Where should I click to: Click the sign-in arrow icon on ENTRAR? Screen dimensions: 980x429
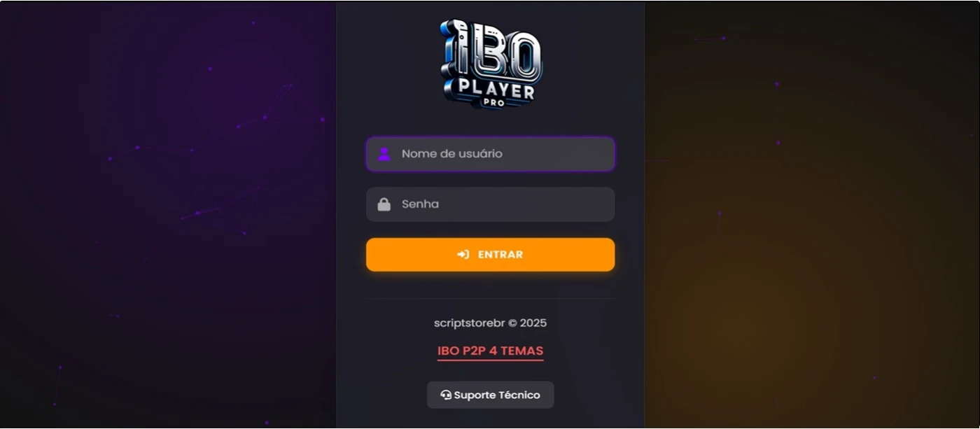click(463, 255)
